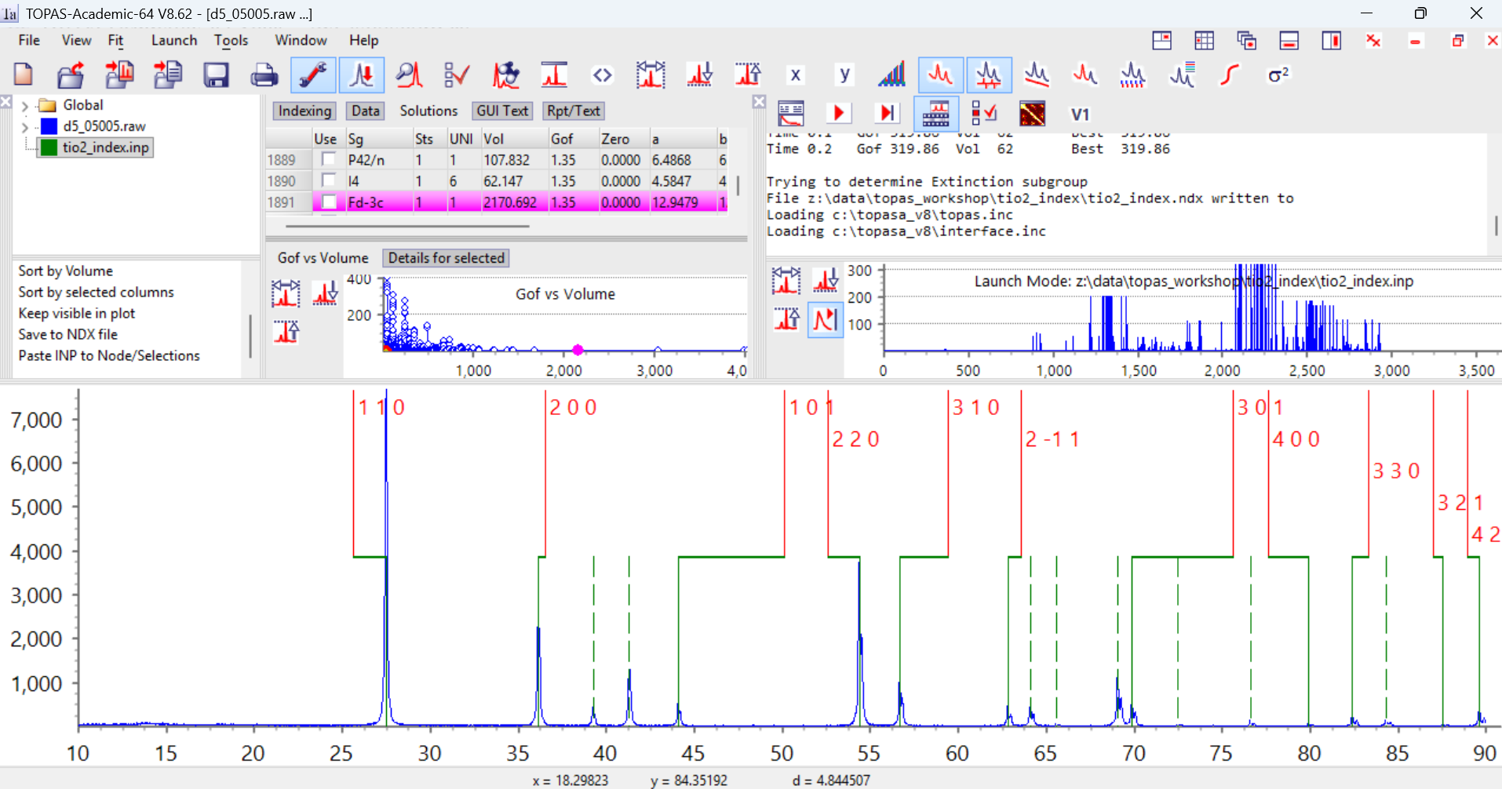
Task: Click the sigma squared icon
Action: click(x=1278, y=75)
